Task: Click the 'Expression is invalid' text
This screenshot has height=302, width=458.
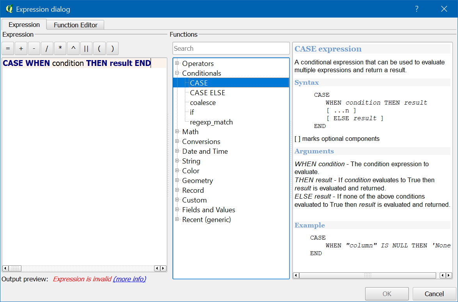Action: 82,279
